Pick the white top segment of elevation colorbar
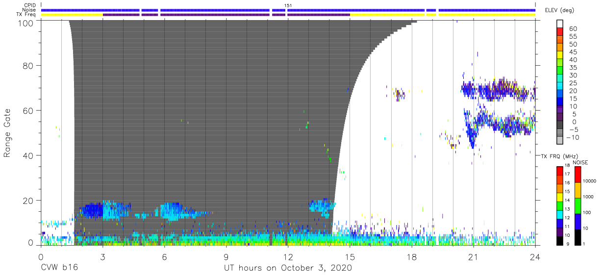 560,25
